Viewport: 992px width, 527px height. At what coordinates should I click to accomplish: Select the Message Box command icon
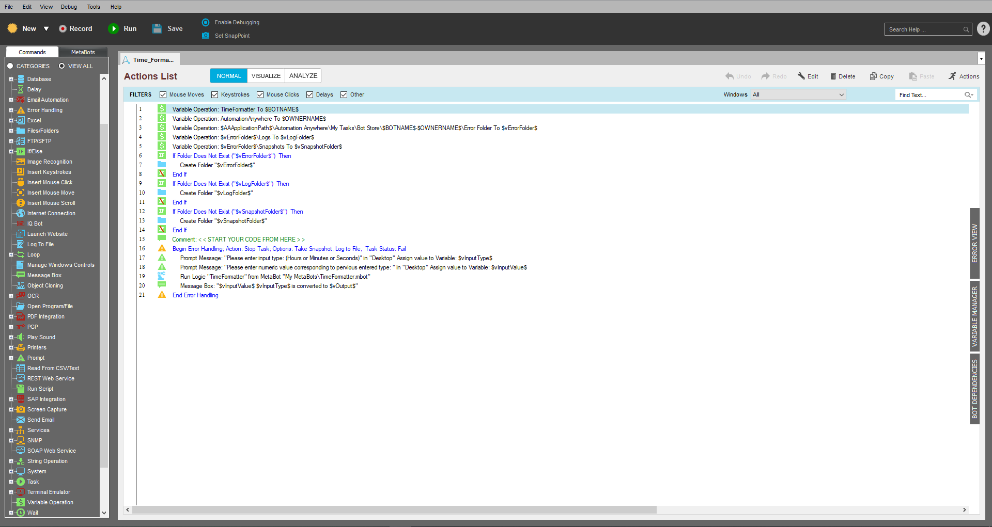pos(21,275)
